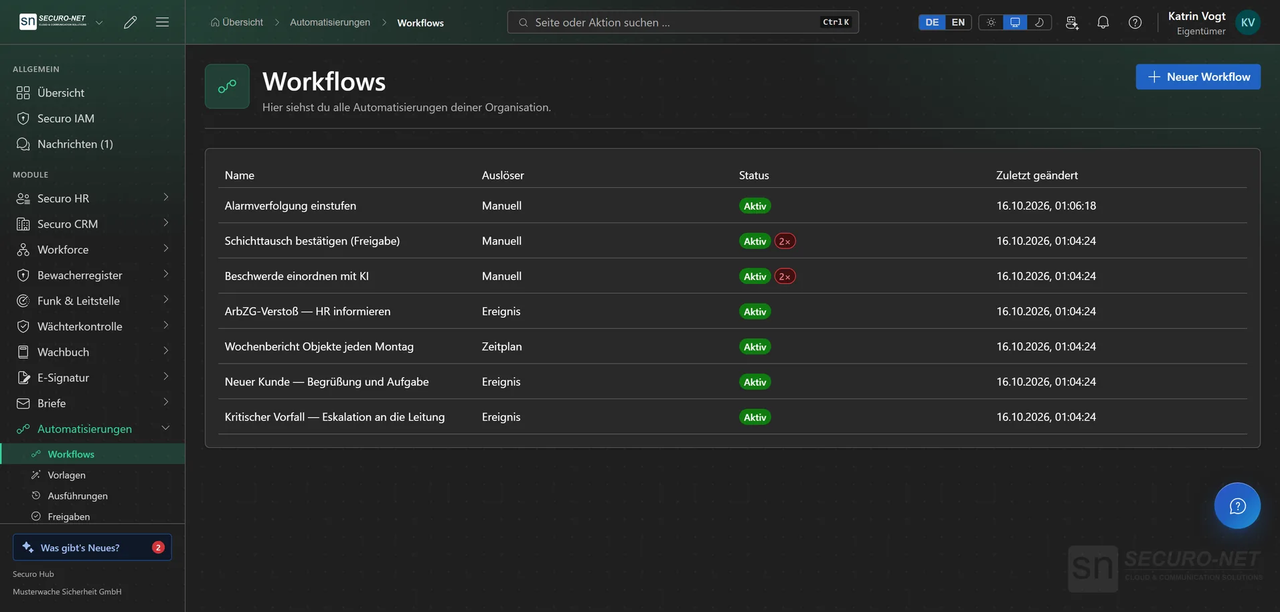Click the Securo-Net logo at top left
The height and width of the screenshot is (612, 1280).
(53, 21)
